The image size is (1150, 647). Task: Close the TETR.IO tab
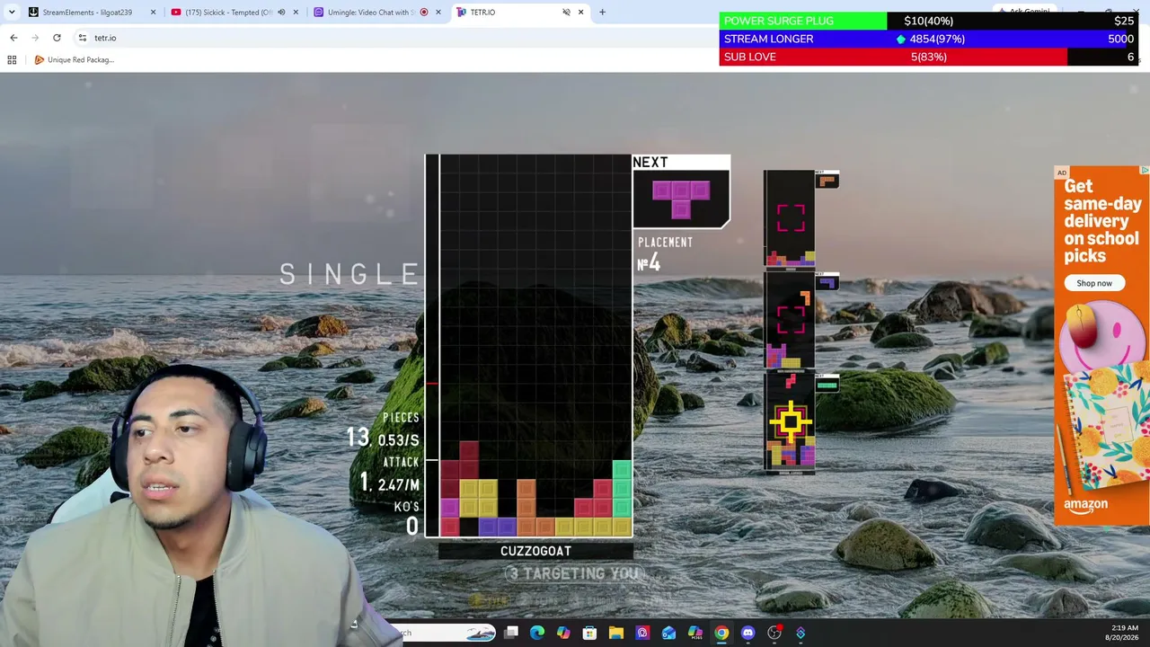[580, 12]
